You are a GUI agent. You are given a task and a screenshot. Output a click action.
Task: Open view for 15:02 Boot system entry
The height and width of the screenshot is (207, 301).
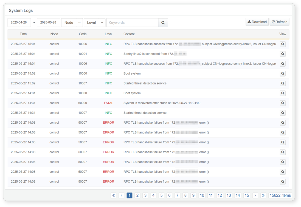[283, 73]
